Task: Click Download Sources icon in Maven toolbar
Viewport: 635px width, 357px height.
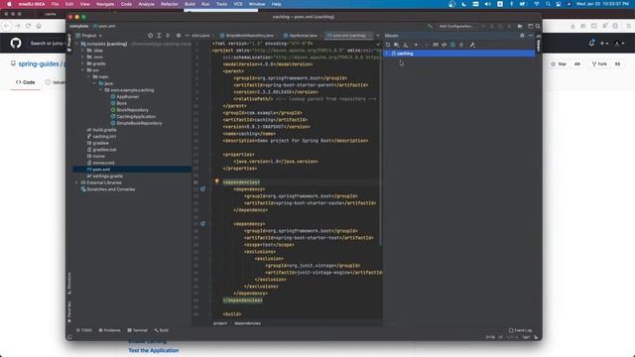Action: (406, 45)
